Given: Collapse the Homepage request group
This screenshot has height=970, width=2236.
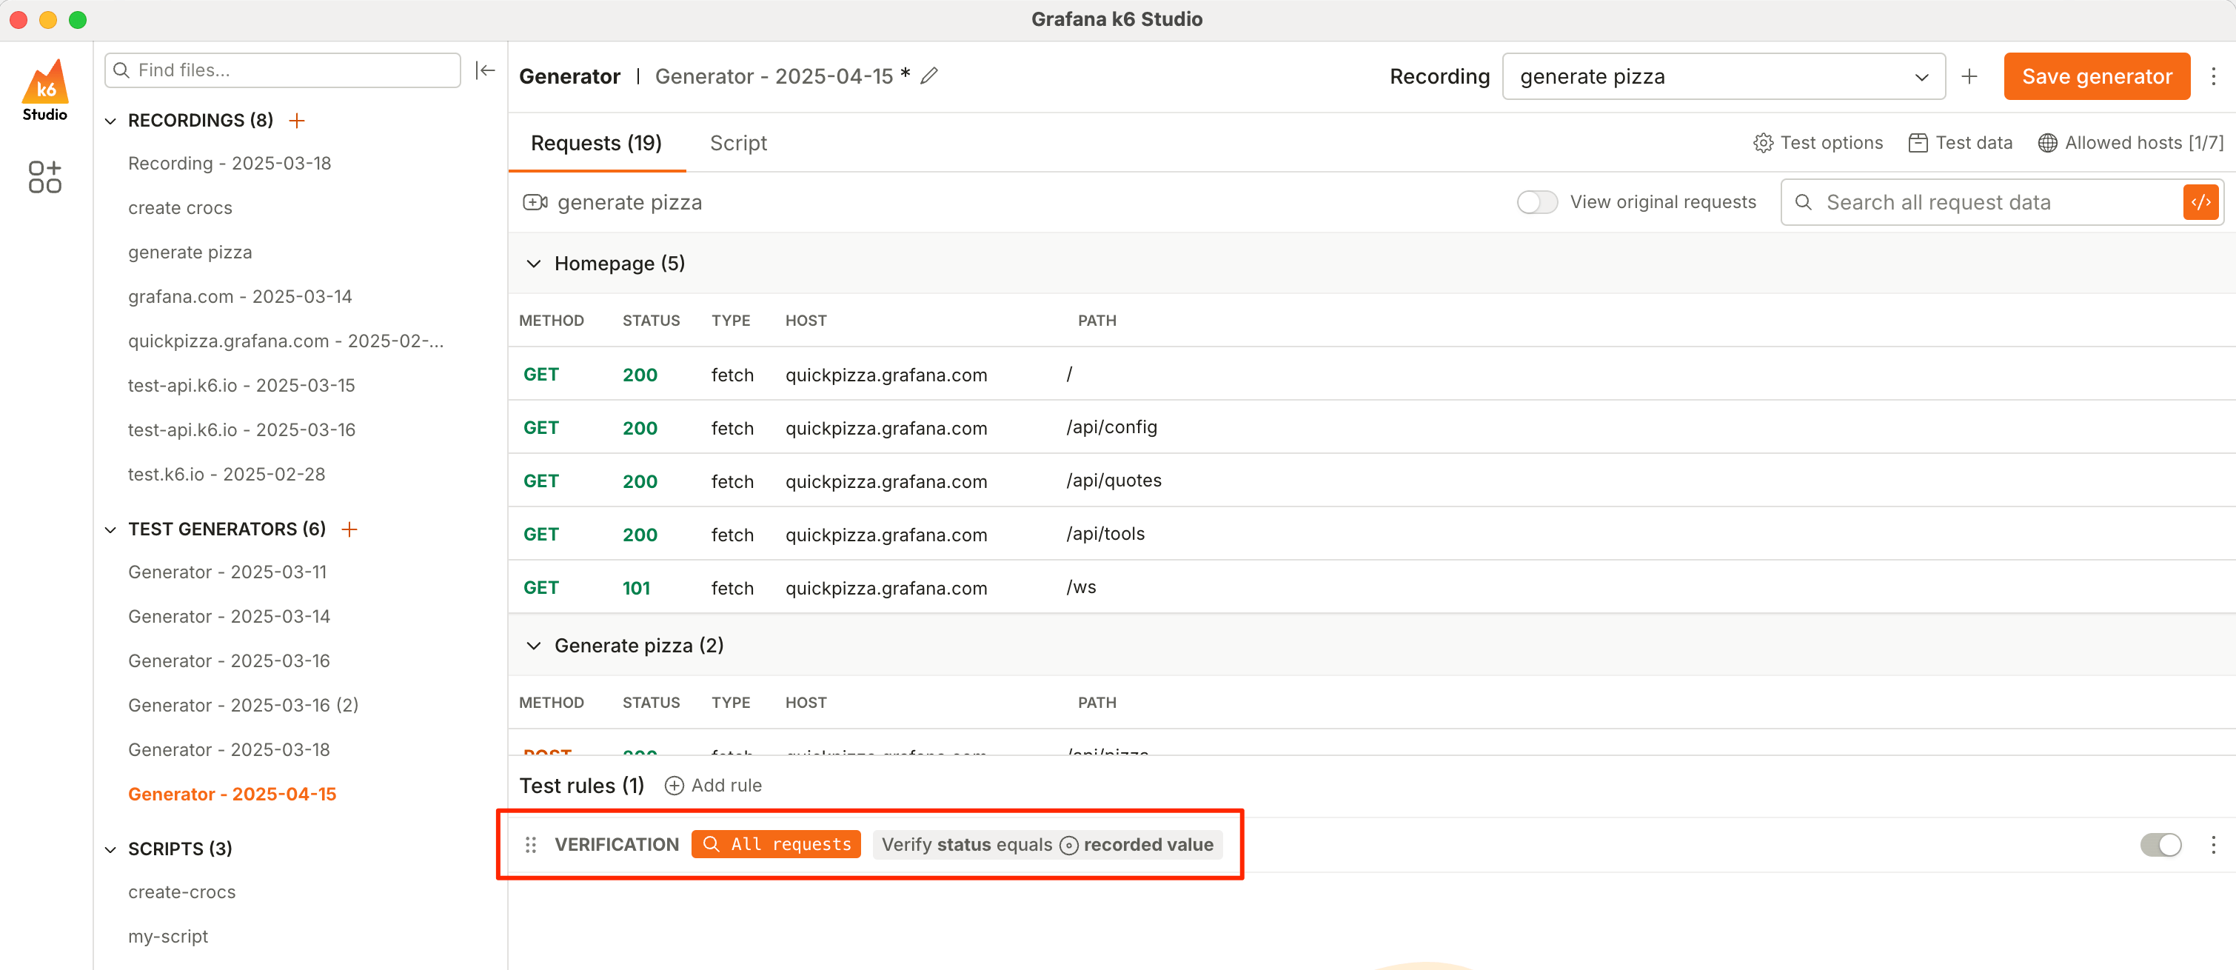Looking at the screenshot, I should 534,263.
